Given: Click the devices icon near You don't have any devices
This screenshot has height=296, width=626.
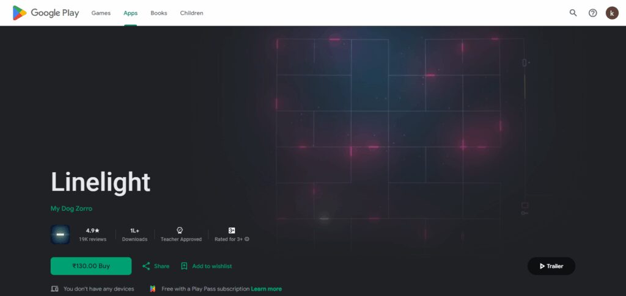Looking at the screenshot, I should tap(54, 289).
